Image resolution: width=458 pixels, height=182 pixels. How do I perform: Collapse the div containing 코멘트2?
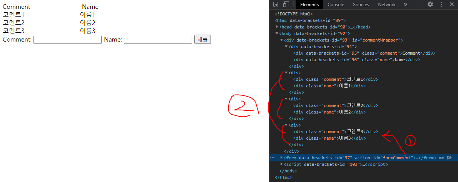(286, 99)
